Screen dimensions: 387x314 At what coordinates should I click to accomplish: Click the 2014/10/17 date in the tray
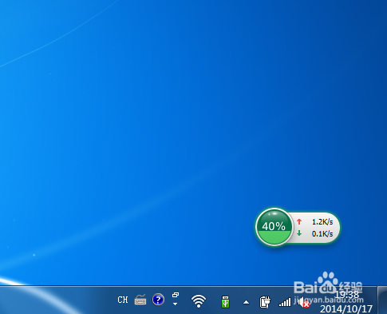346,309
